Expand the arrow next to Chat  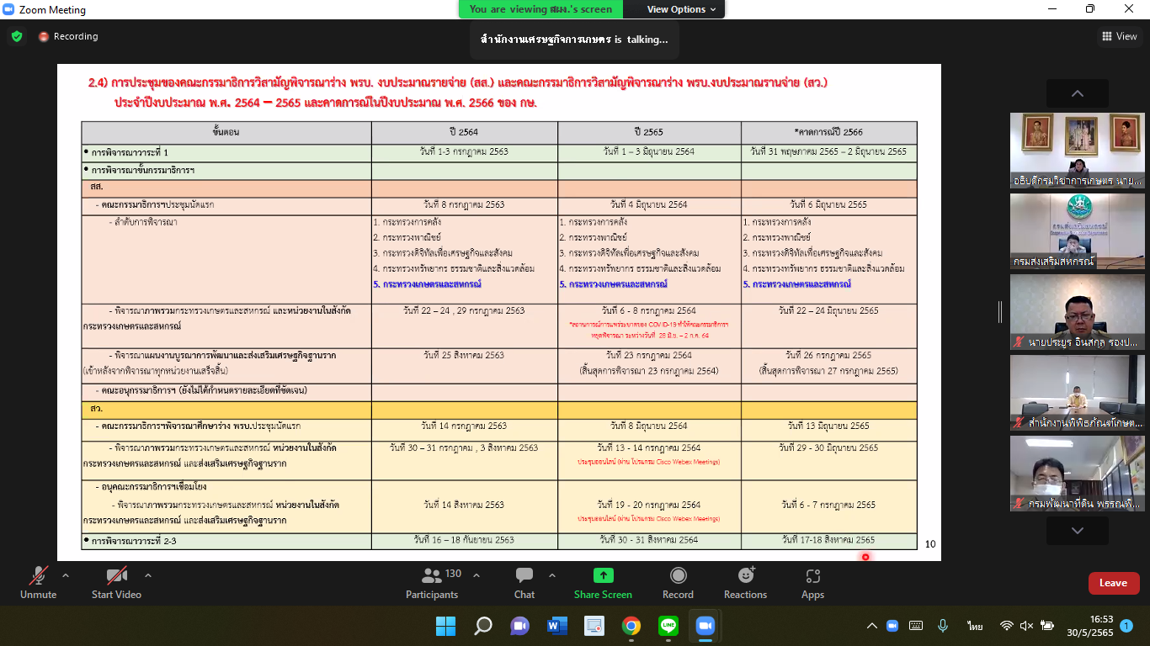(x=552, y=576)
